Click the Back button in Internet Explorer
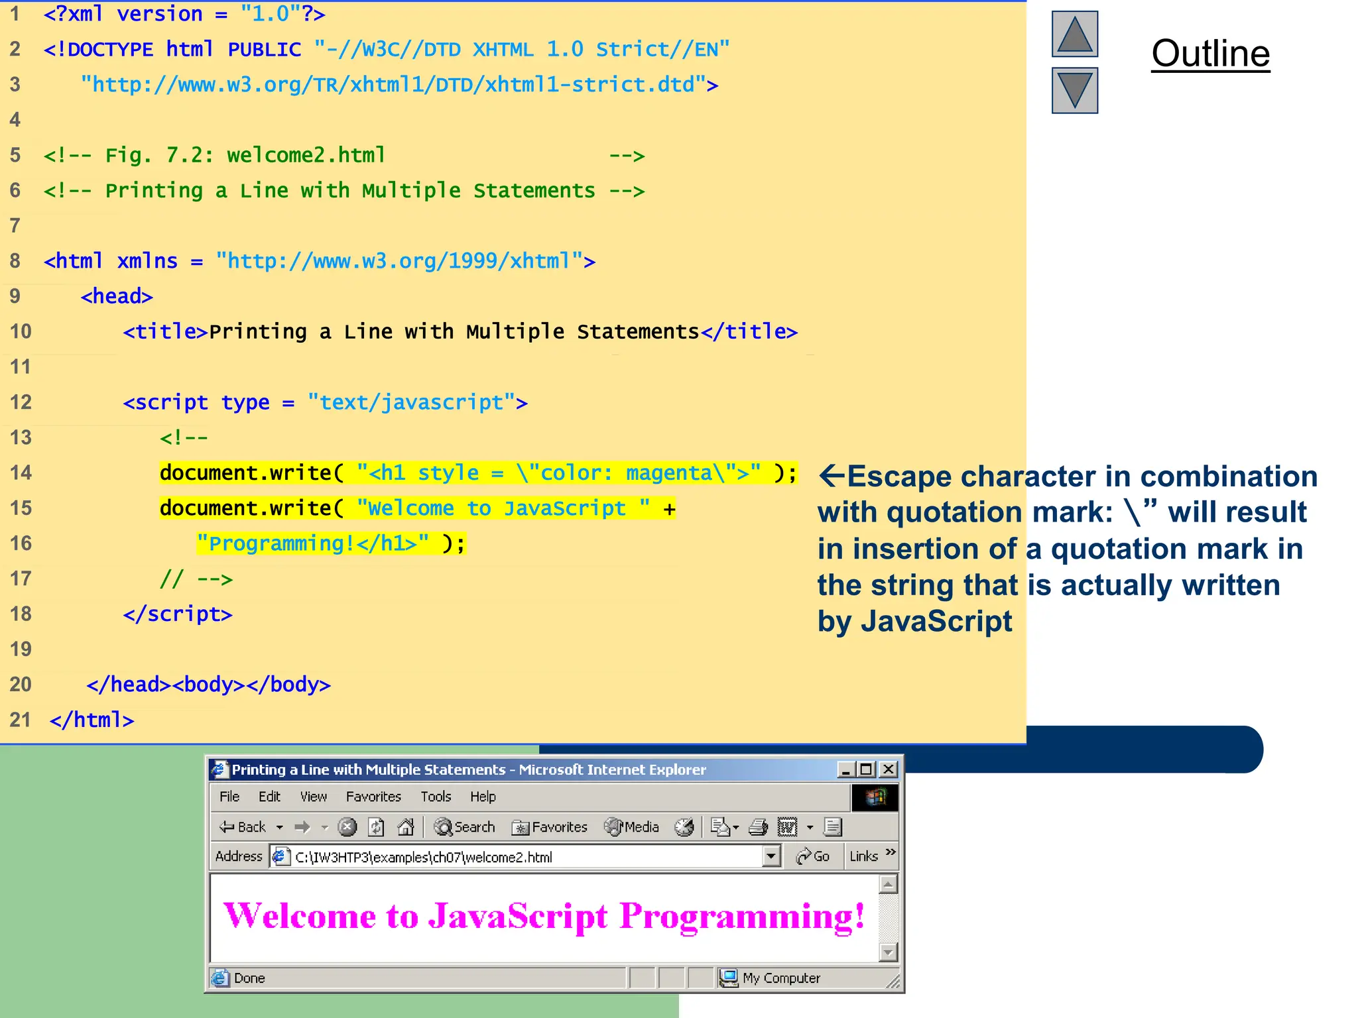 coord(243,827)
